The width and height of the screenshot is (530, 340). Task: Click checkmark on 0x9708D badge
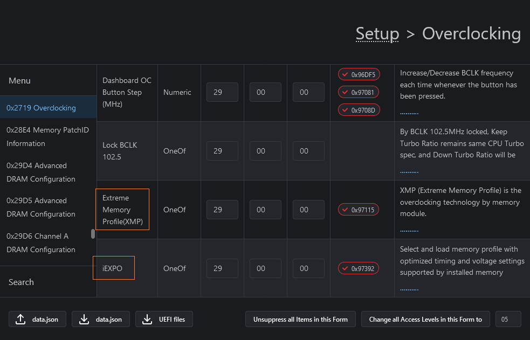coord(345,110)
